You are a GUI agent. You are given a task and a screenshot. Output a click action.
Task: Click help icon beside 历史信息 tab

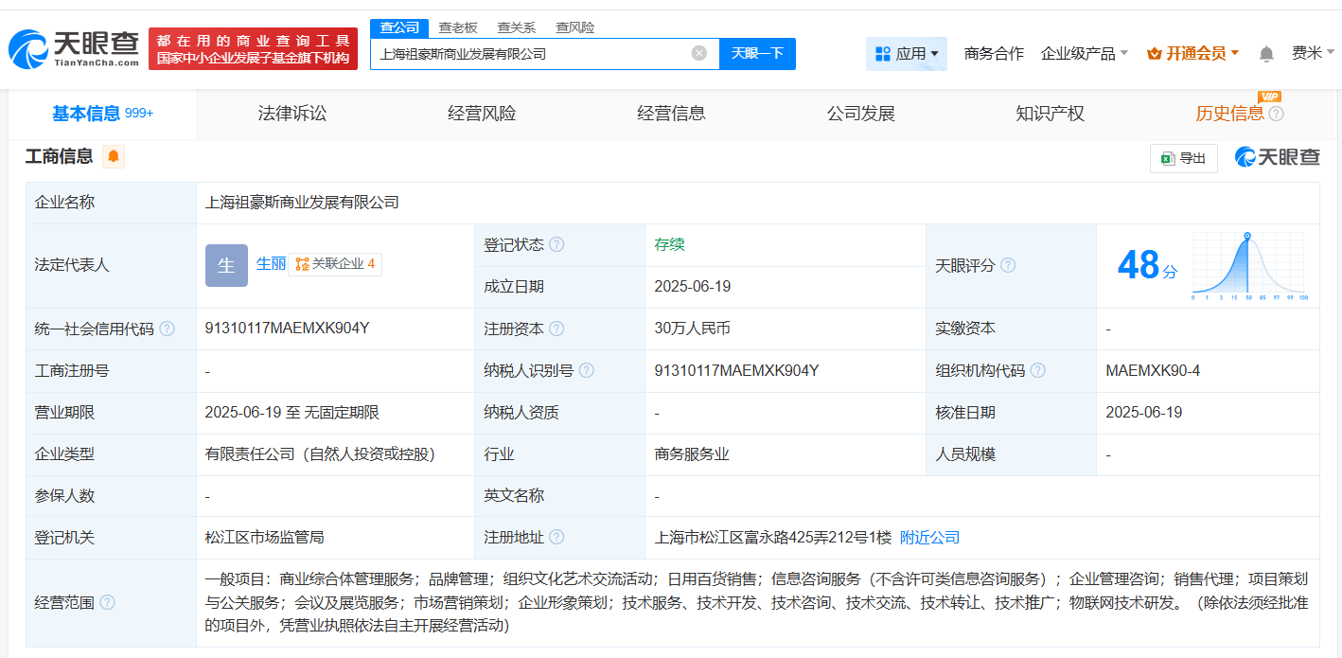coord(1277,114)
